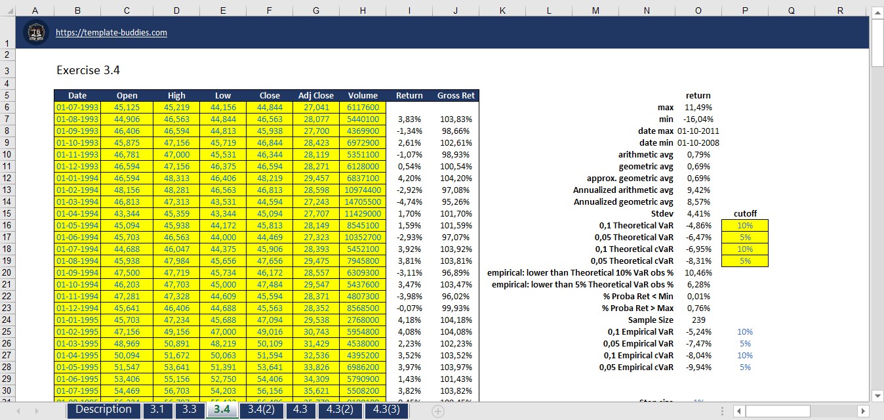Switch to the 4.3 sheet tab
This screenshot has width=884, height=420.
(x=300, y=410)
